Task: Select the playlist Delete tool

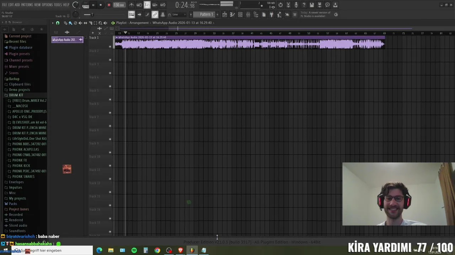Action: [x=75, y=23]
